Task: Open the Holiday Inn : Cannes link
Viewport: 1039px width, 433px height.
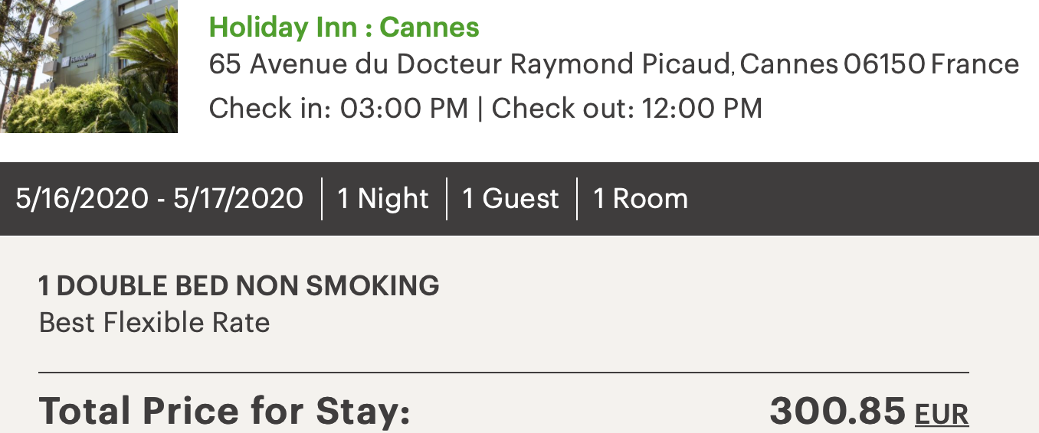Action: 344,28
